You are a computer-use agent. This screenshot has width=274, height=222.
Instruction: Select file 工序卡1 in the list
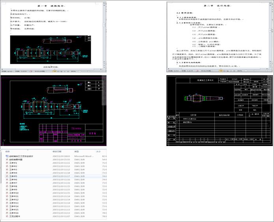[x=13, y=163]
